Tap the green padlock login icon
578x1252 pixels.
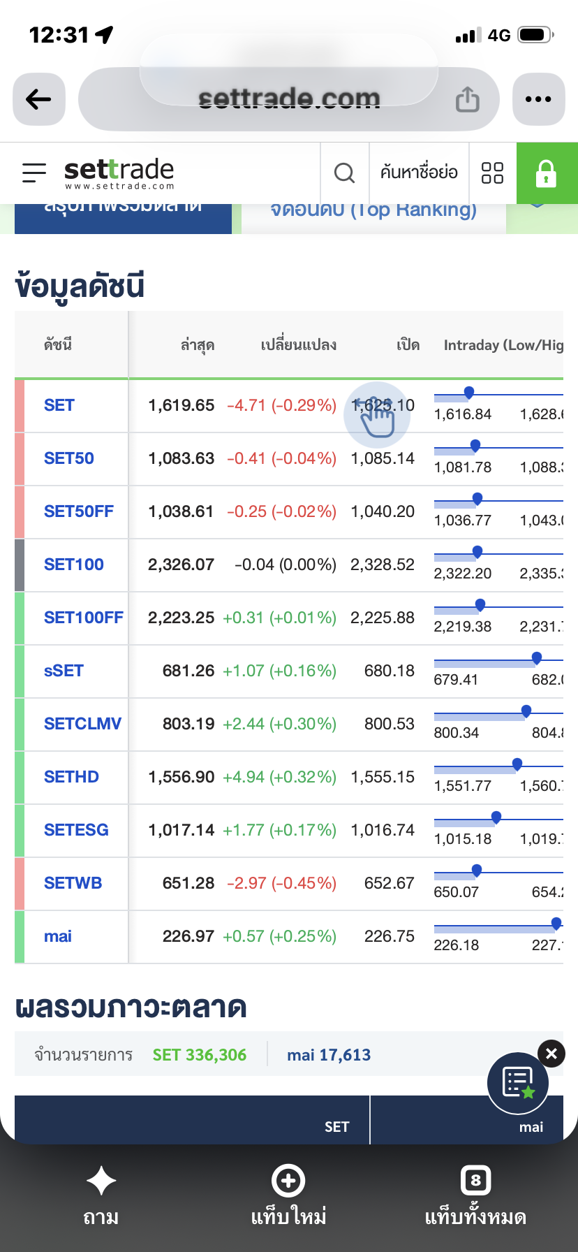(x=547, y=173)
